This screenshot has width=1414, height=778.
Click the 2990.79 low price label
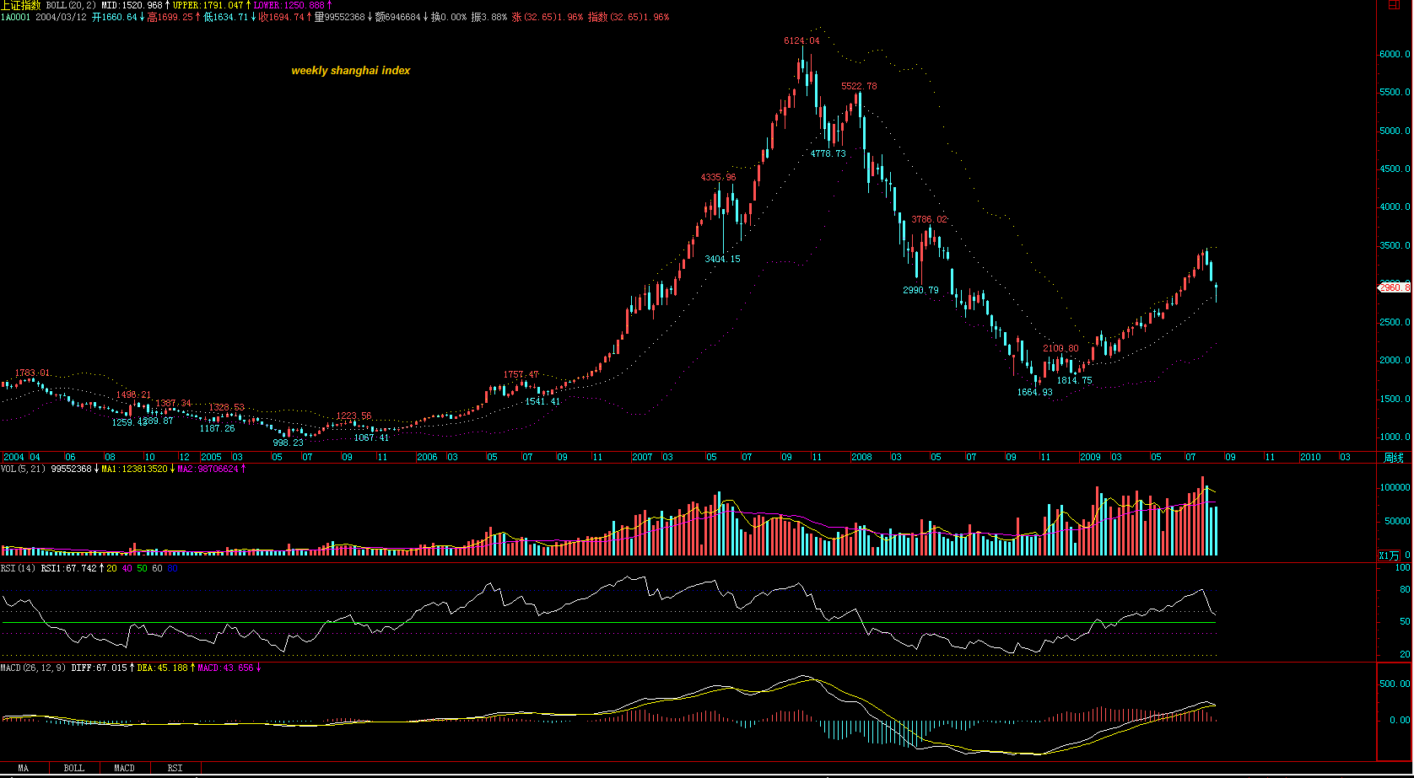tap(920, 290)
